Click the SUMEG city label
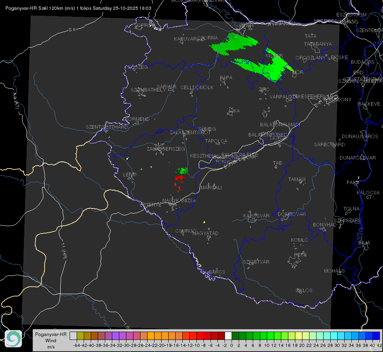The width and height of the screenshot is (383, 352). 207,129
